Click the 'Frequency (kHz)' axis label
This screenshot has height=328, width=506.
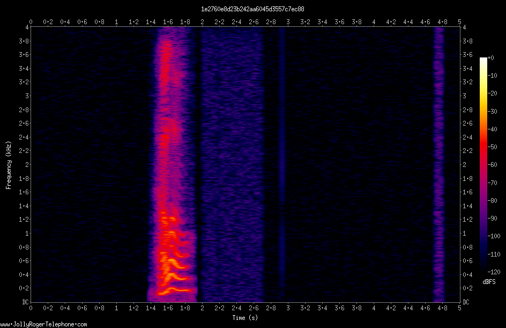pyautogui.click(x=9, y=165)
